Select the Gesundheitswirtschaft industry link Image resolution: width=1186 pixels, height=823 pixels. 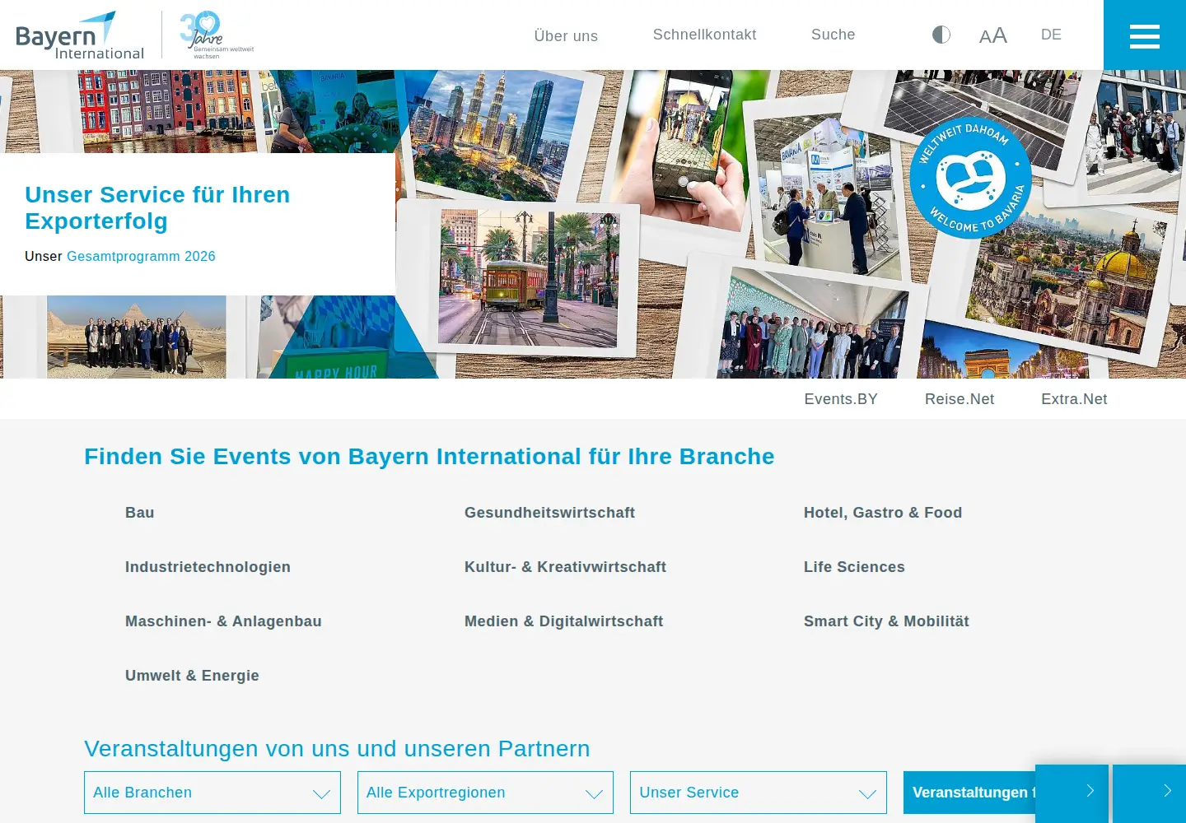[x=549, y=513]
